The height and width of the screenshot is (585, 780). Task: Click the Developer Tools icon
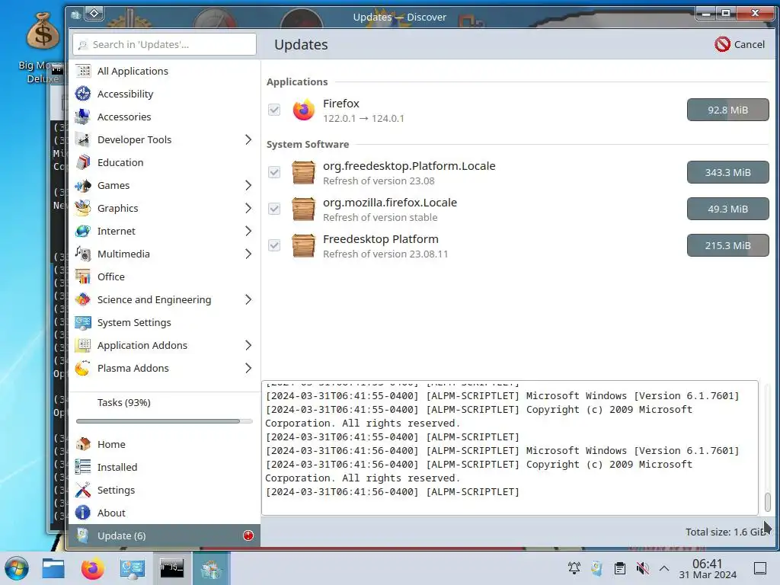tap(83, 140)
